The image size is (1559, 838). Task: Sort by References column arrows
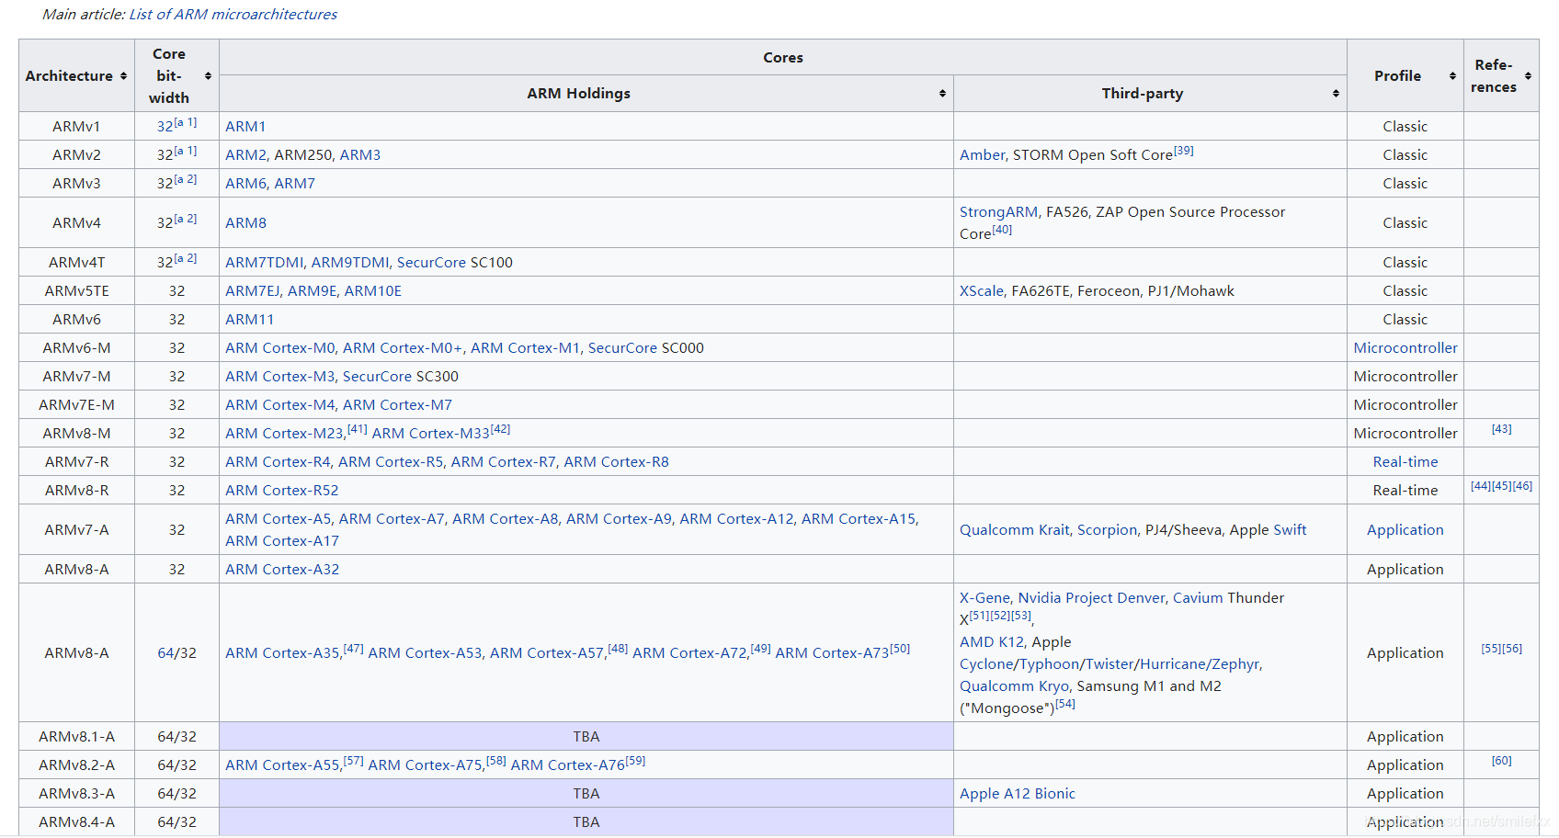pos(1528,76)
